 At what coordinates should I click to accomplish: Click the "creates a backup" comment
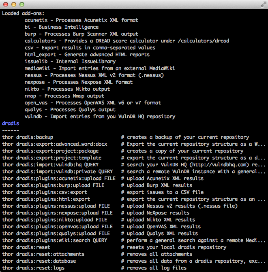tap(185, 137)
